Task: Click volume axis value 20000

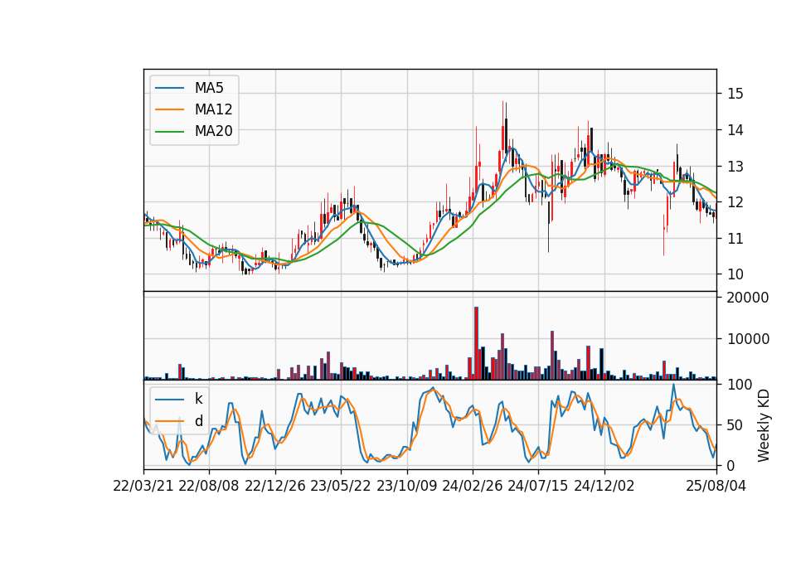Action: coord(748,298)
